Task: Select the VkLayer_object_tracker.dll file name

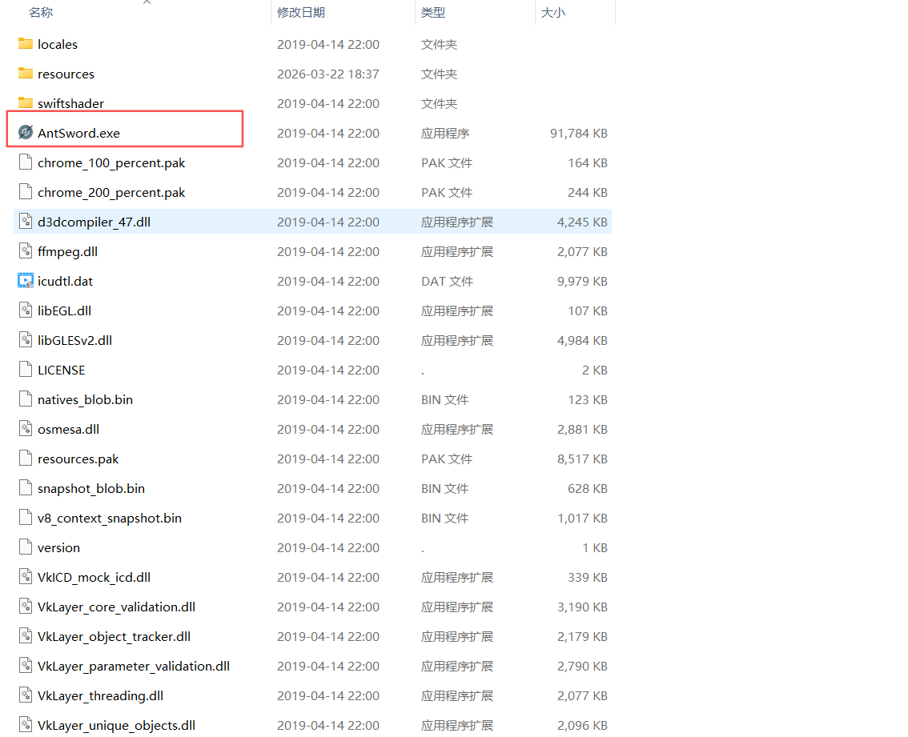Action: point(114,637)
